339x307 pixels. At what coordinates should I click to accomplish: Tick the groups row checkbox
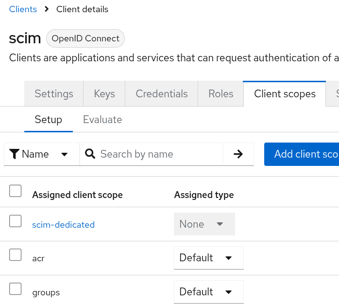tap(16, 289)
